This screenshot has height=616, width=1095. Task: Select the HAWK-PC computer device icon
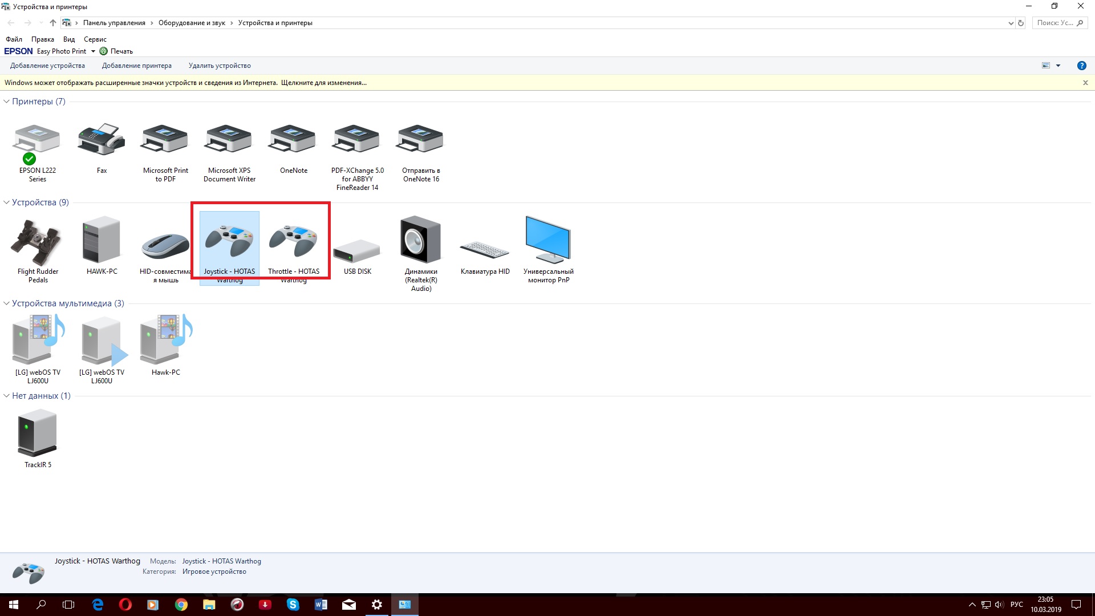pos(102,240)
